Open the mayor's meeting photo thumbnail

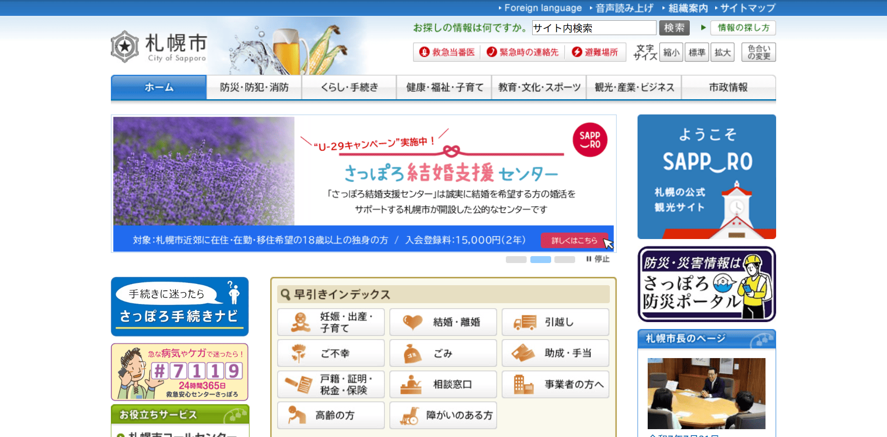point(706,394)
